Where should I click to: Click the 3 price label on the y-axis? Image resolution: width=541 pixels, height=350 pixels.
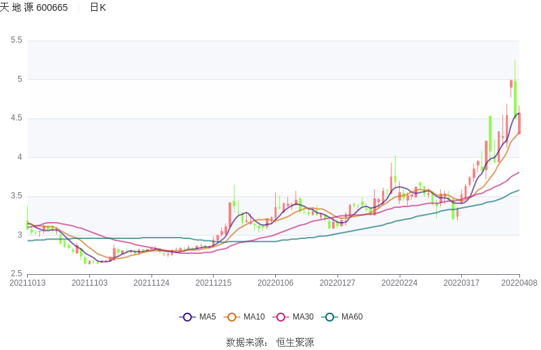coord(20,236)
